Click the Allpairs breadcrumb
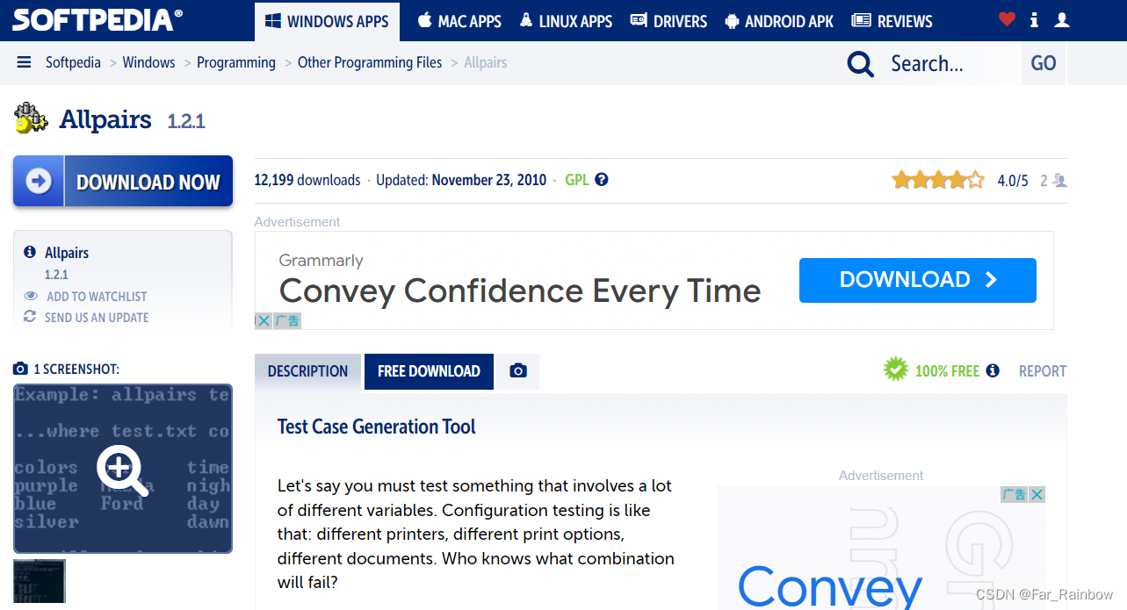1127x610 pixels. click(x=486, y=62)
